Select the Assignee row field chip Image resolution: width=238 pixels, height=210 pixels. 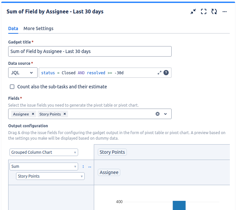pyautogui.click(x=109, y=172)
